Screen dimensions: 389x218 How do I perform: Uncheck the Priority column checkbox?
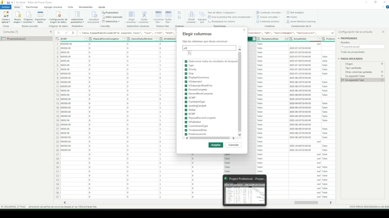point(186,69)
